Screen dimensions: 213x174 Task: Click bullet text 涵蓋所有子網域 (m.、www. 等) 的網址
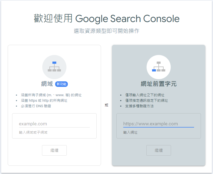click(x=51, y=95)
